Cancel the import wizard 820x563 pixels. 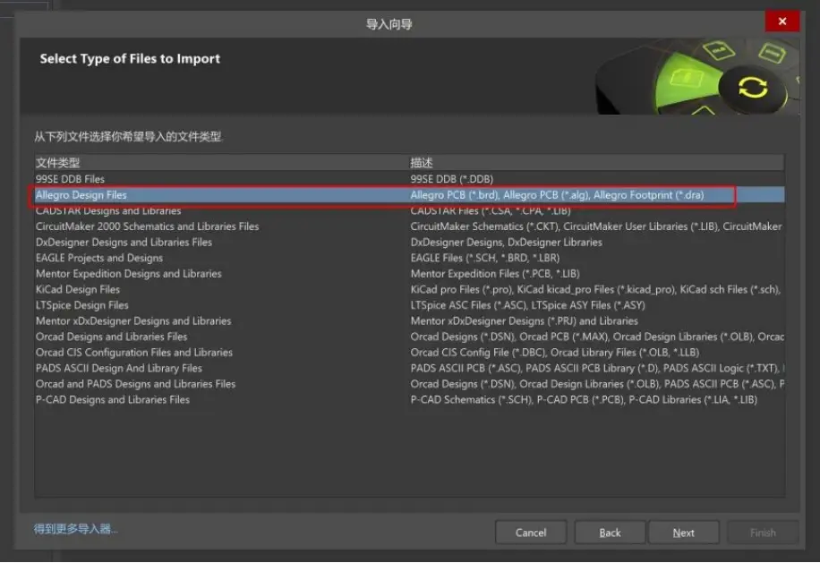531,533
